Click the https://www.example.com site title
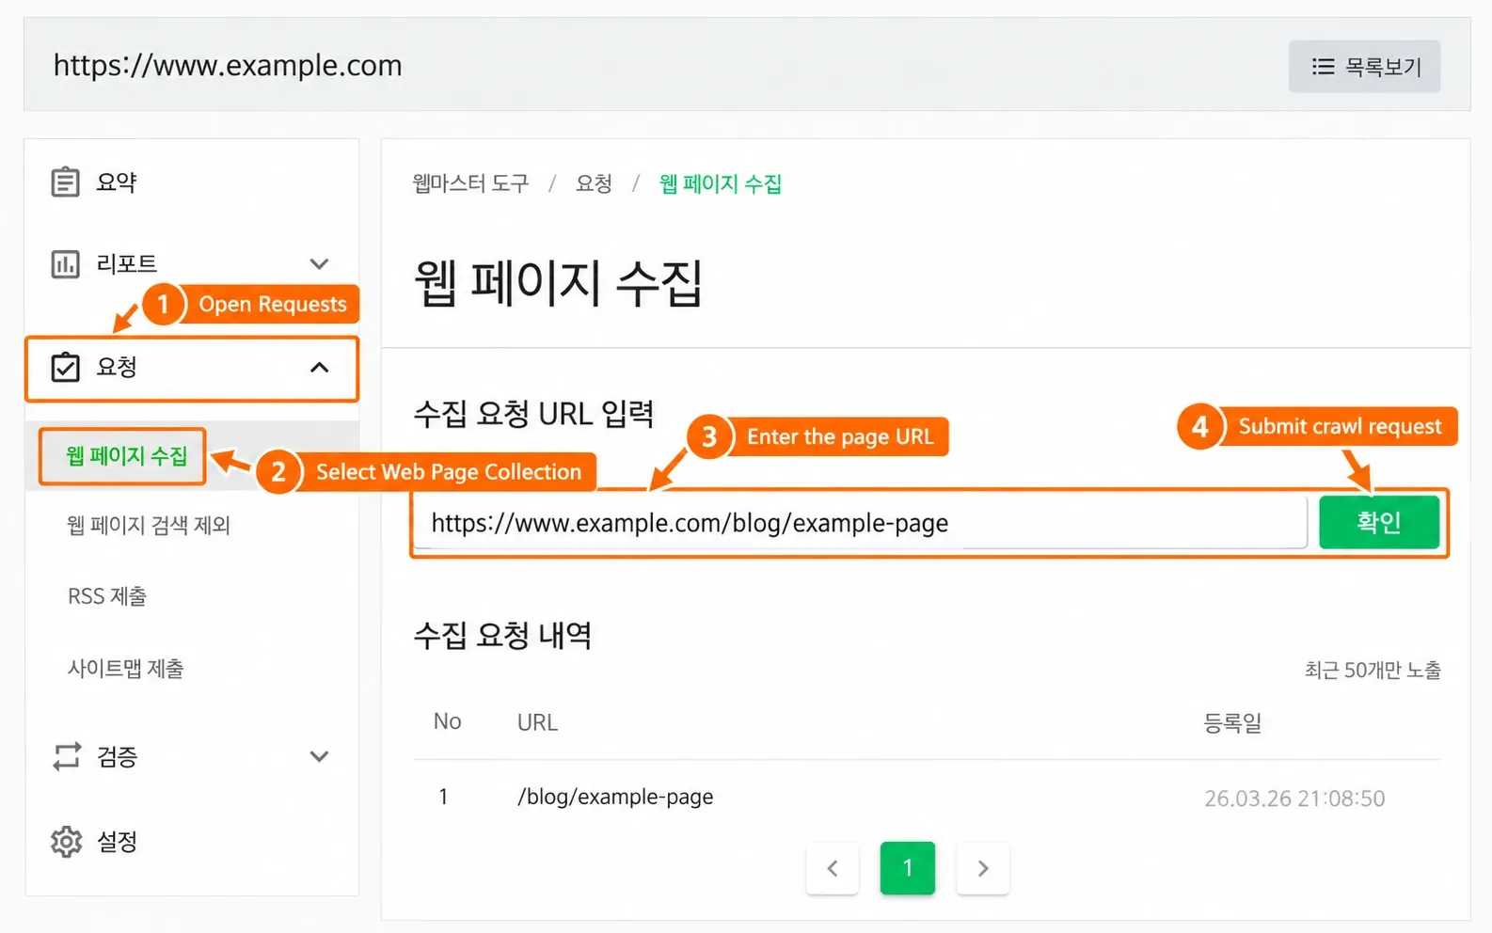Image resolution: width=1492 pixels, height=933 pixels. [x=228, y=65]
